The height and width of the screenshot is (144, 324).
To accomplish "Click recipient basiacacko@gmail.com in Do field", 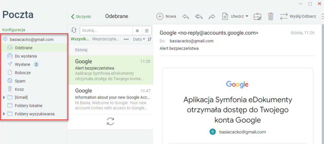I will click(x=191, y=41).
